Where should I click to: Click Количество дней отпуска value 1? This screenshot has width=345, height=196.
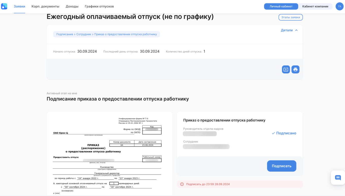pyautogui.click(x=204, y=51)
